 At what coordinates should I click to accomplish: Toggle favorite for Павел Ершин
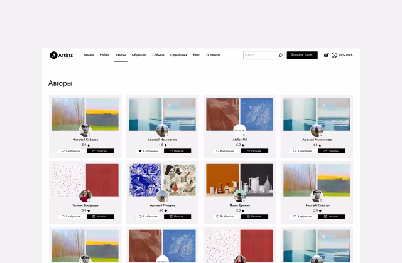[x=226, y=217]
